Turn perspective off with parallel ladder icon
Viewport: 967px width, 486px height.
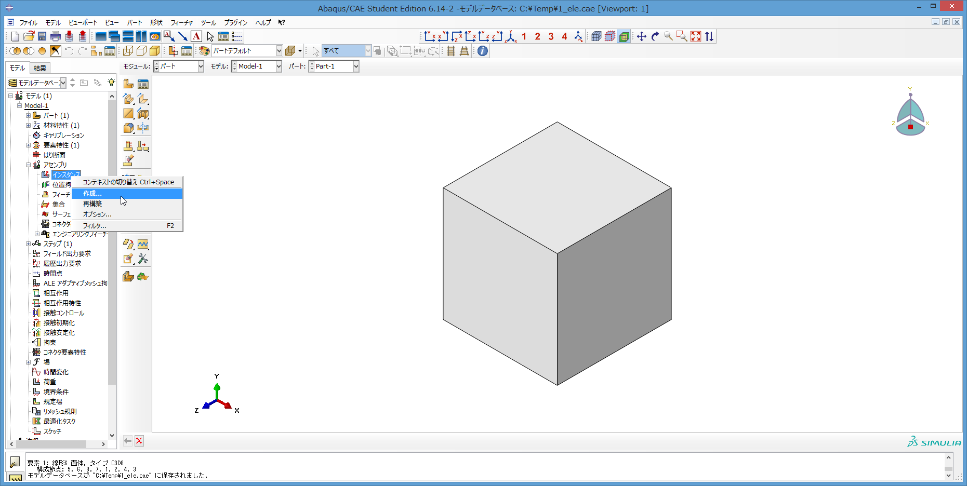(451, 51)
